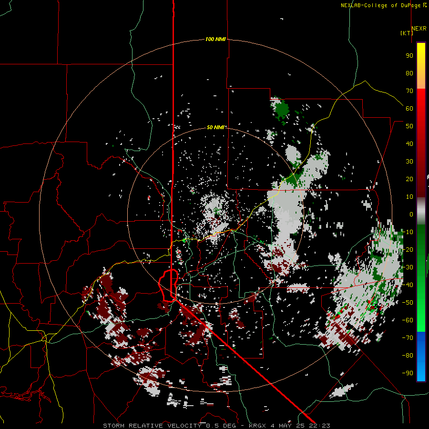Click the positive 20 scale value
Image resolution: width=429 pixels, height=429 pixels.
[x=409, y=179]
